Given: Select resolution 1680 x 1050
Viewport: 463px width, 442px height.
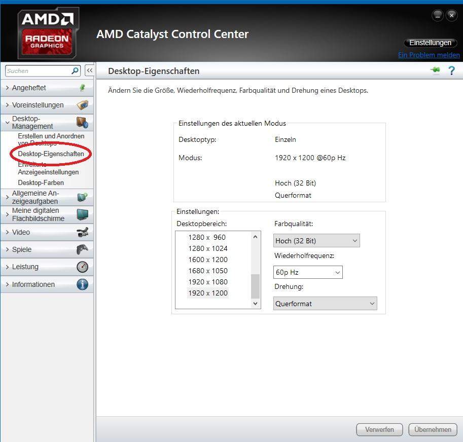Looking at the screenshot, I should coord(208,271).
